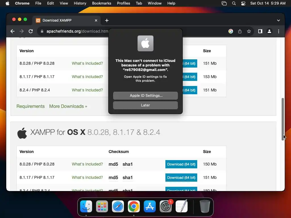What's Included for 8.0.28 upper table

[x=87, y=63]
